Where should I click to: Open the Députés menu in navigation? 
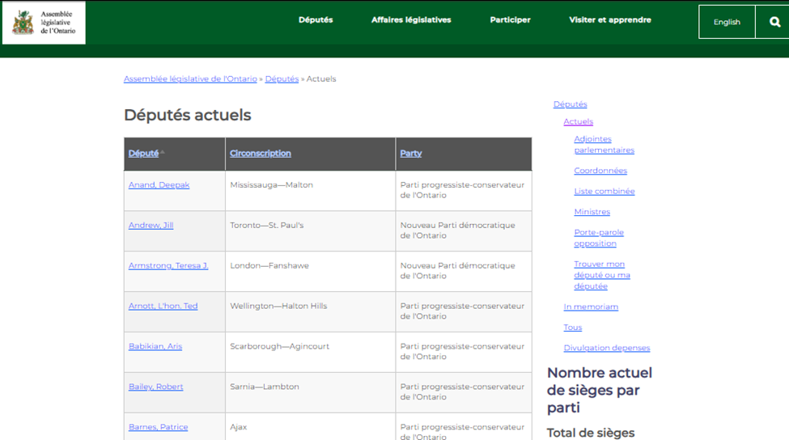[x=316, y=20]
